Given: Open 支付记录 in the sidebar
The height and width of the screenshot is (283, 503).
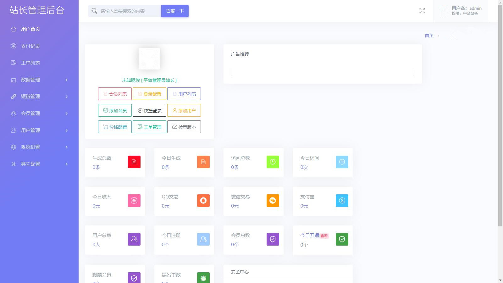Looking at the screenshot, I should (x=30, y=46).
